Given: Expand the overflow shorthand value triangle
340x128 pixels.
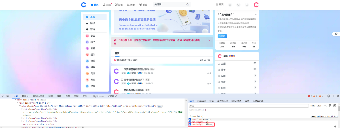Looking at the screenshot, I should coord(204,119).
